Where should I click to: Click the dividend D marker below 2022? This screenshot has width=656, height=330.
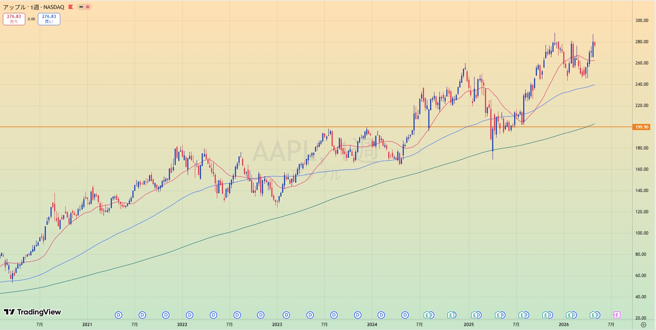tap(189, 315)
